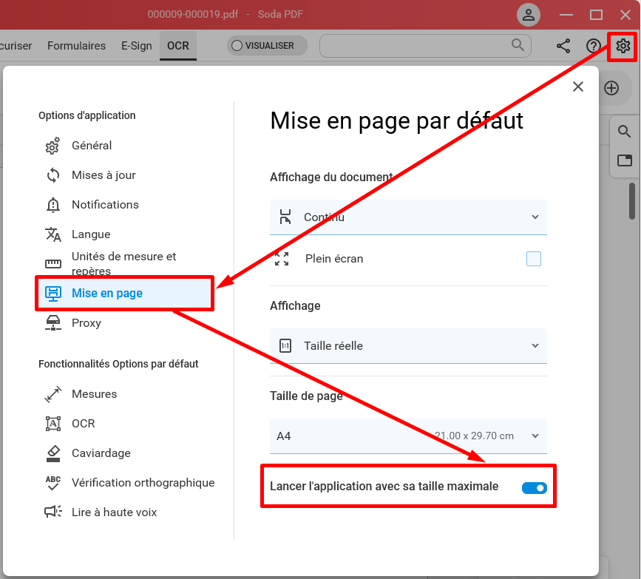Click the 1:1 icon in the Affichage dropdown

point(285,346)
